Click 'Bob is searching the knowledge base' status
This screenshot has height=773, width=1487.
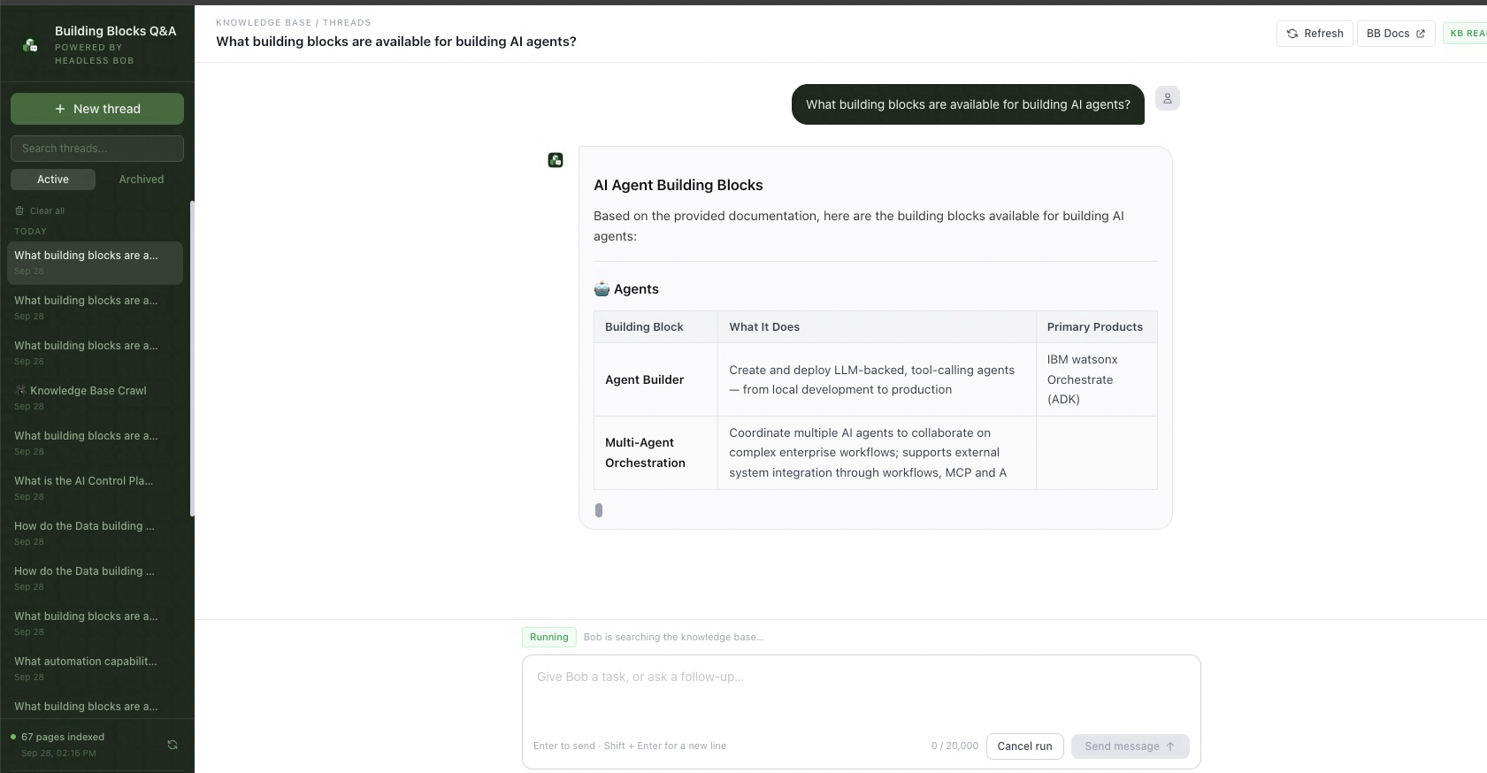point(673,637)
